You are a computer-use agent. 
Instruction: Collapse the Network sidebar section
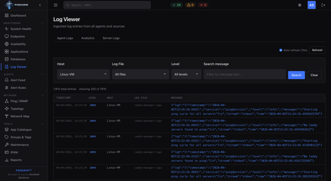point(42,95)
